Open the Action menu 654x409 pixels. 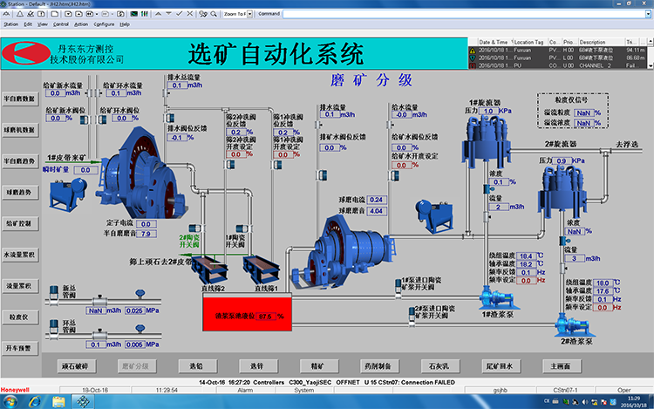pos(81,24)
